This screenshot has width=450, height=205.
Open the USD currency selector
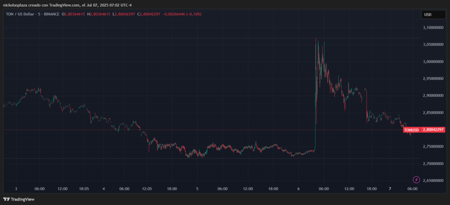point(428,14)
